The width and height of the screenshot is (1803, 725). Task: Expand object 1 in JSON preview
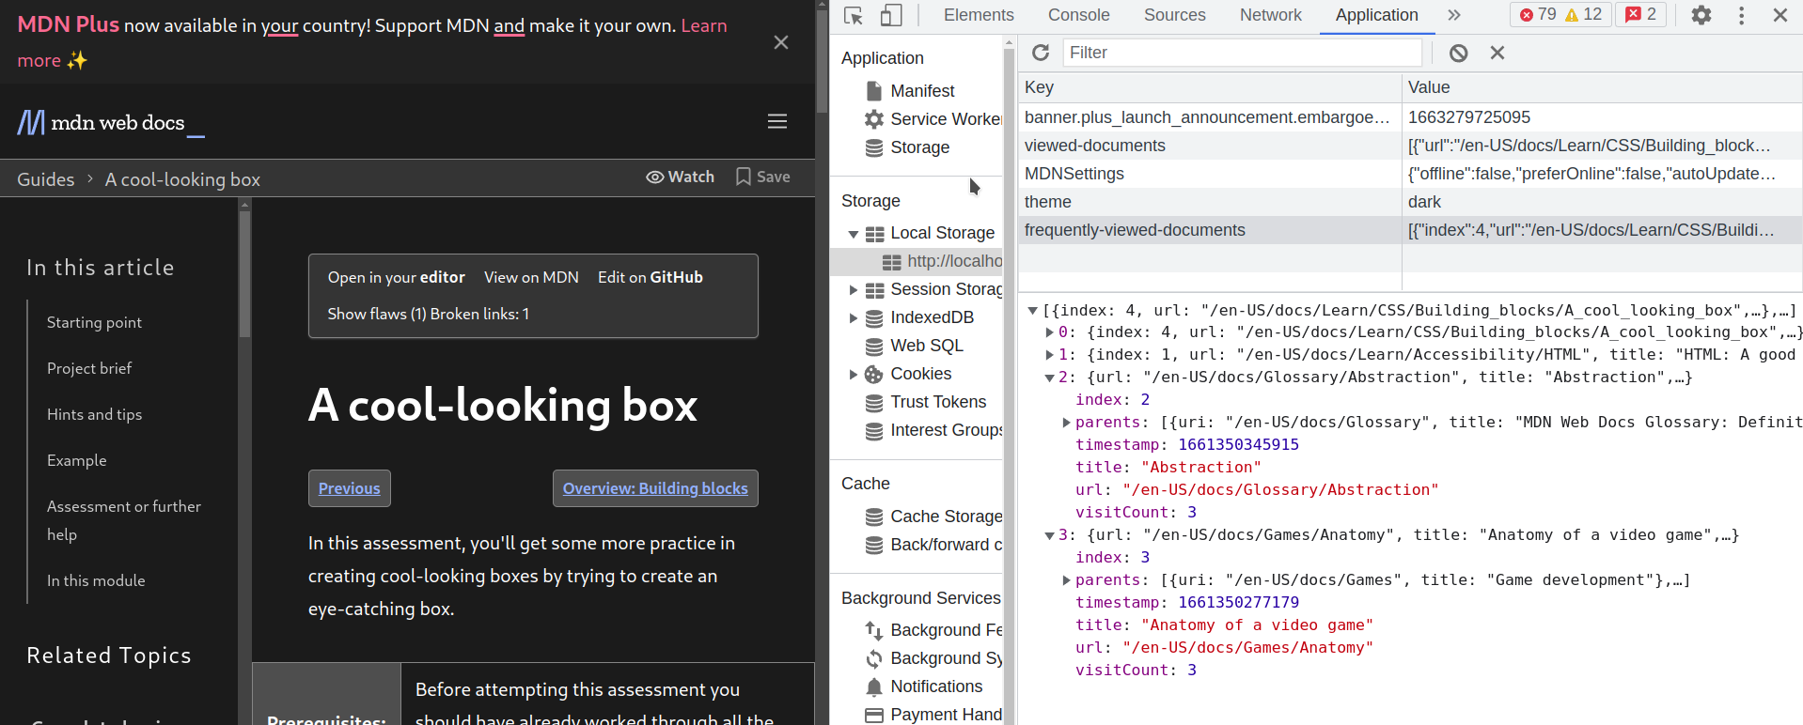1049,355
